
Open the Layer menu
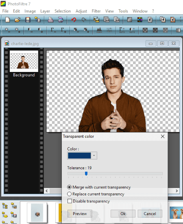(x=45, y=11)
